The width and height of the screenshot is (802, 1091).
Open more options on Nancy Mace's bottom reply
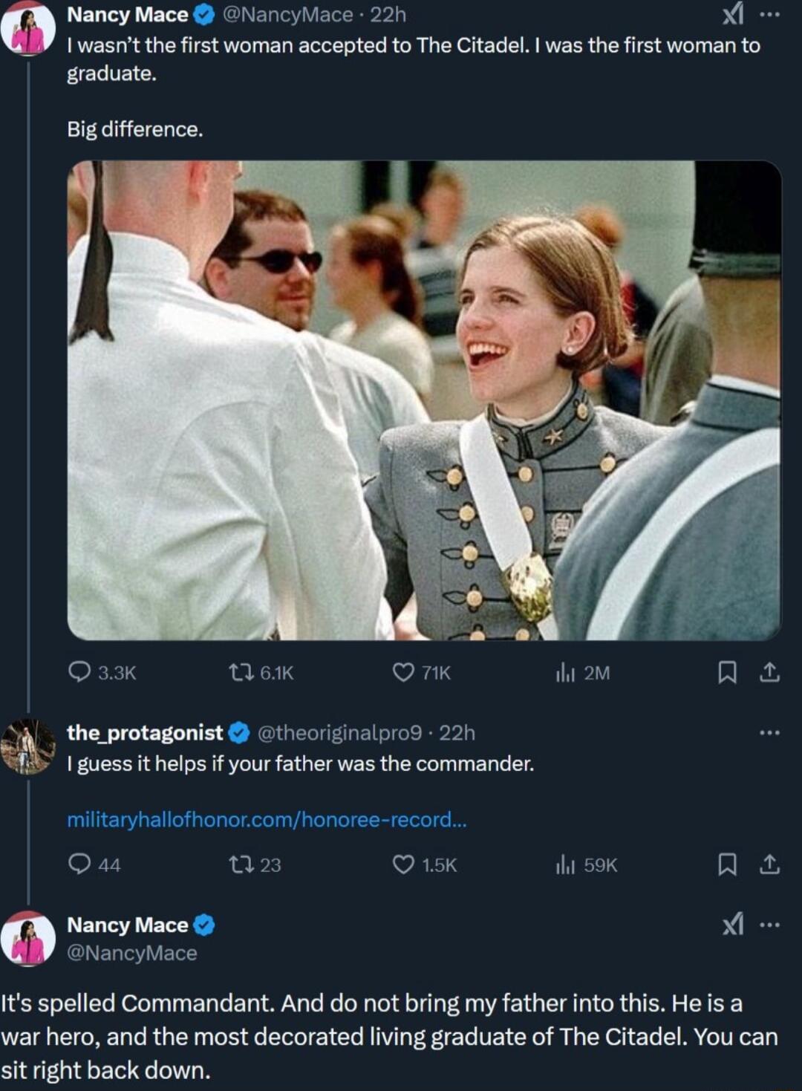coord(770,925)
